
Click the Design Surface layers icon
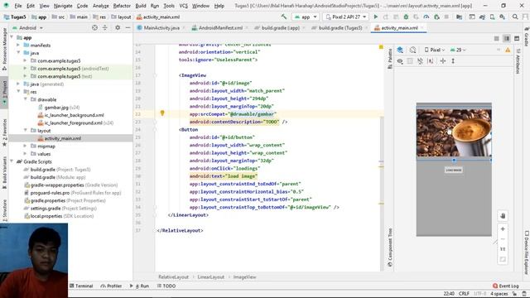(x=400, y=50)
